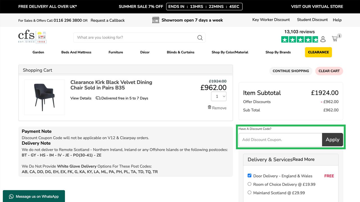Open the item quantity dropdown
Viewport: 360px width, 202px height.
219,96
